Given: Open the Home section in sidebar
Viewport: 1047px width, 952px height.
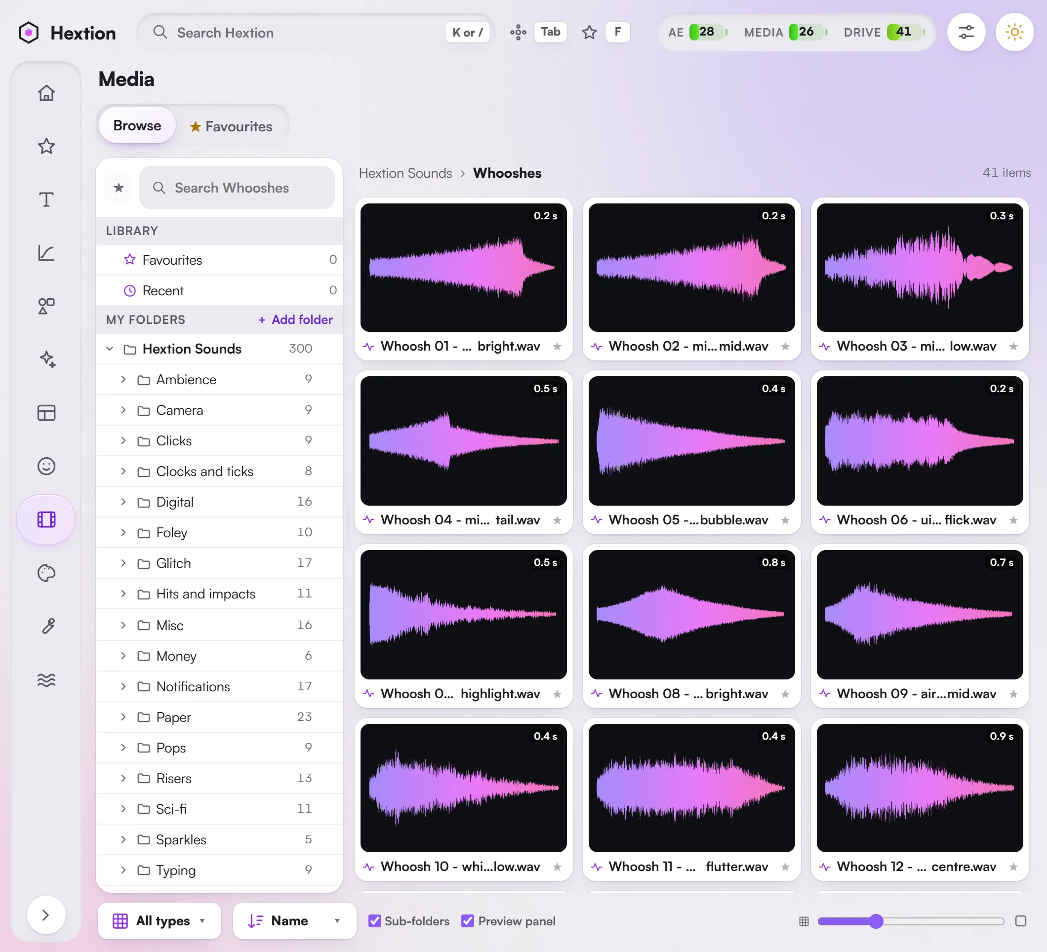Looking at the screenshot, I should click(46, 93).
